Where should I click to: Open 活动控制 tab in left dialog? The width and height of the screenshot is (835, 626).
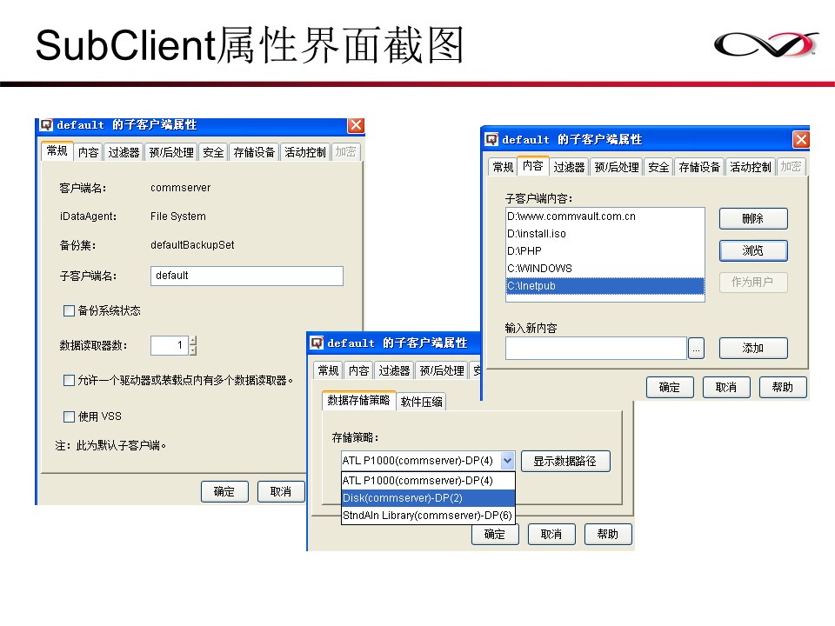point(304,152)
